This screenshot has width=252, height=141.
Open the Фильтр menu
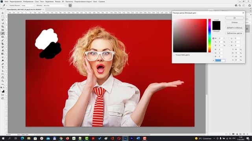pyautogui.click(x=58, y=2)
